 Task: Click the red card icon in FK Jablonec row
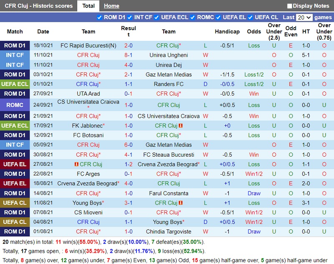click(x=181, y=126)
